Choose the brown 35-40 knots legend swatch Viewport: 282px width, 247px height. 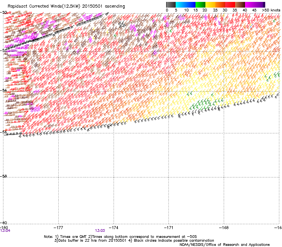point(240,5)
